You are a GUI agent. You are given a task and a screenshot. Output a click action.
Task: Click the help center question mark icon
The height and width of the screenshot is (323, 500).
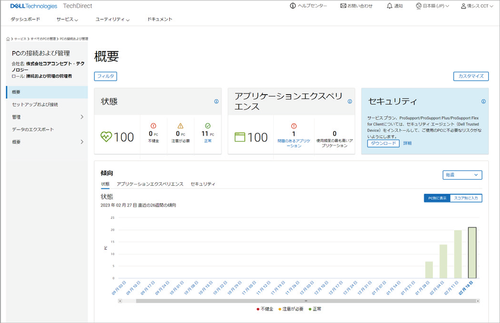(293, 6)
